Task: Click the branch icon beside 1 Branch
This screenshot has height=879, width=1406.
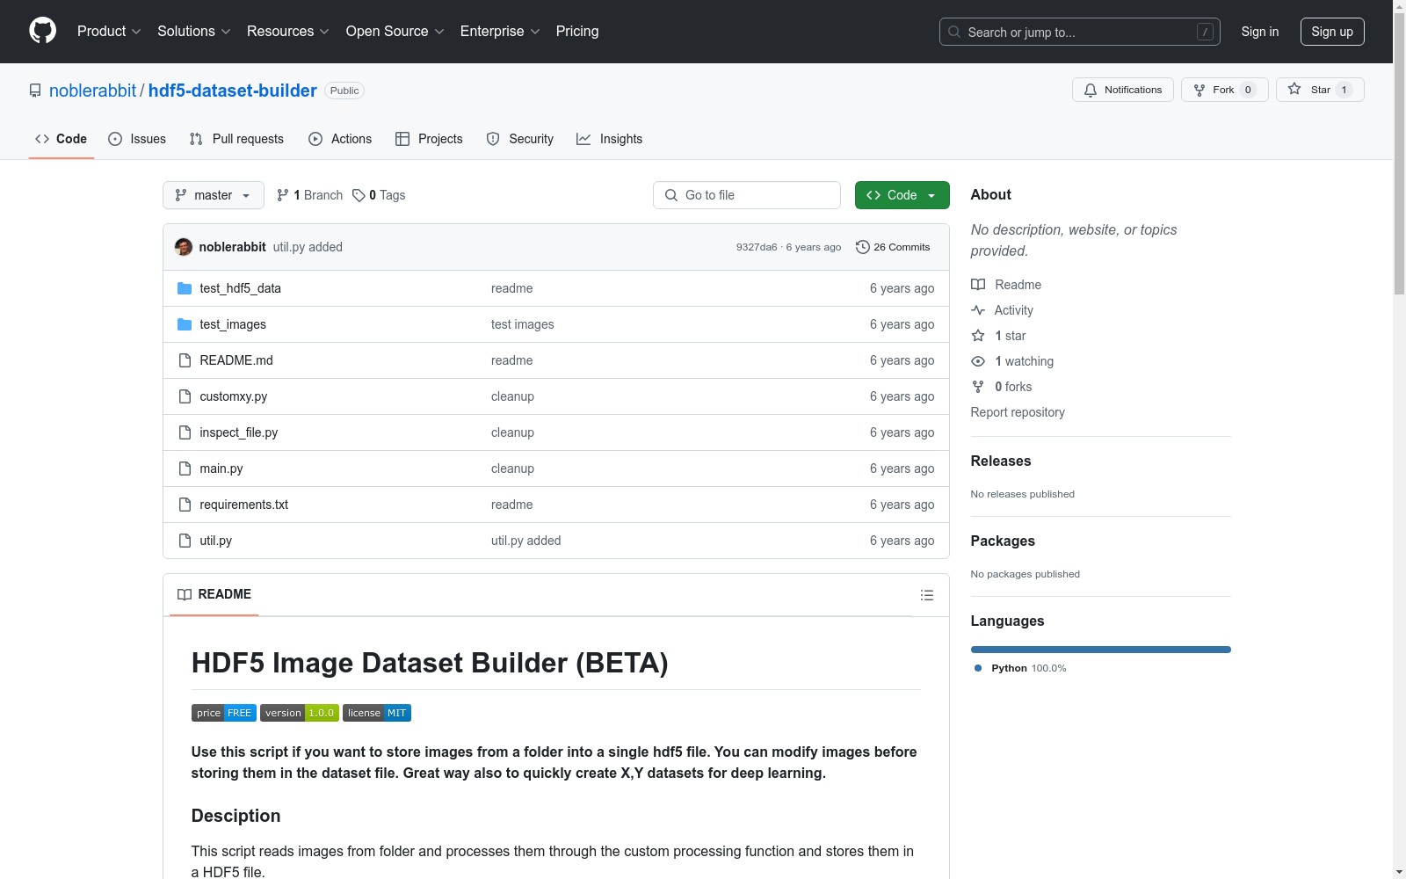Action: [283, 195]
